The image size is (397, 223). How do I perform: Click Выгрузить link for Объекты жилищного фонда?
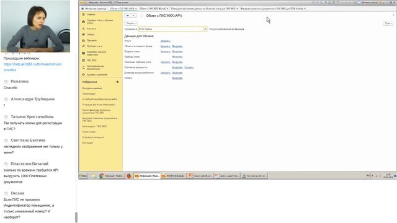point(177,46)
